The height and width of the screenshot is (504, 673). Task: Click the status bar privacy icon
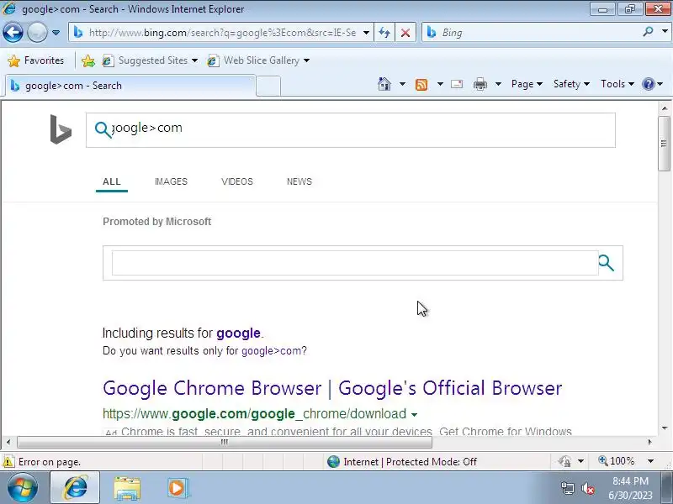[x=564, y=461]
